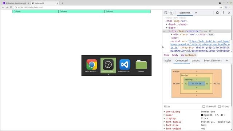Reload the current page
This screenshot has width=233, height=131.
point(11,7)
